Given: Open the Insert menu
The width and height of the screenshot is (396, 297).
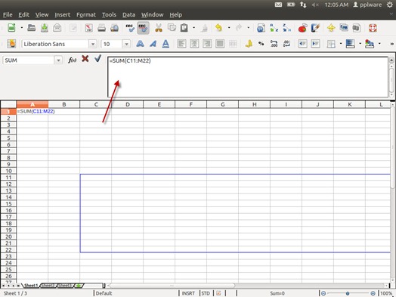Looking at the screenshot, I should [x=63, y=14].
